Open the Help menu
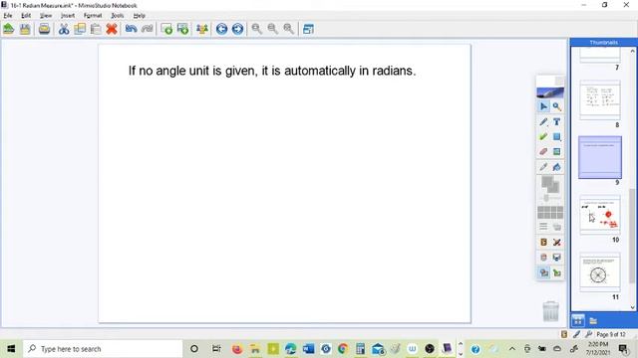The image size is (638, 358). (140, 16)
